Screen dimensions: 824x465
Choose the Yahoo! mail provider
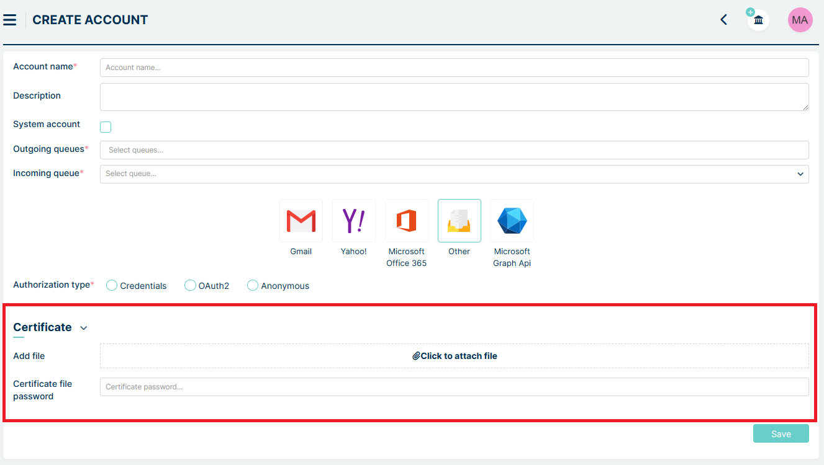(353, 221)
